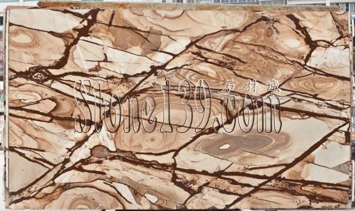Click the Stone139.com watermark text
Viewport: 355px width, 211px height.
coord(178,106)
